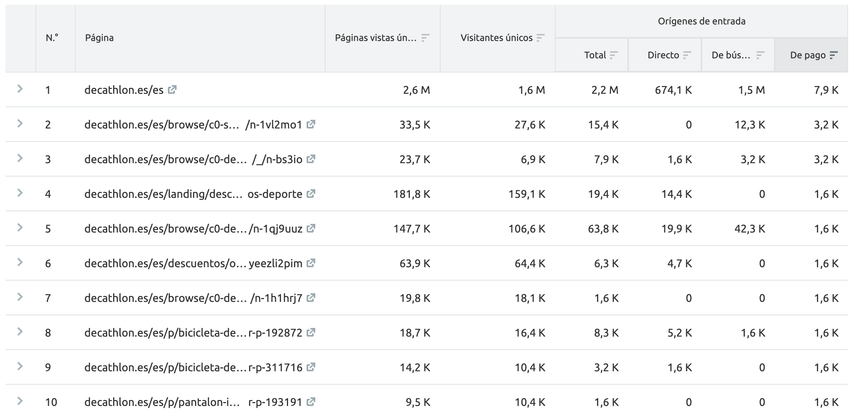Open external link icon for r-p-193191 page
Image resolution: width=852 pixels, height=417 pixels.
[x=311, y=402]
